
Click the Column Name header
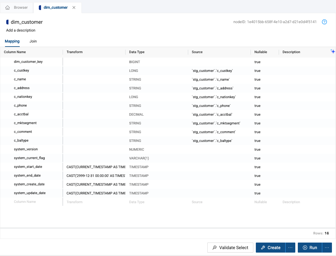[x=15, y=52]
